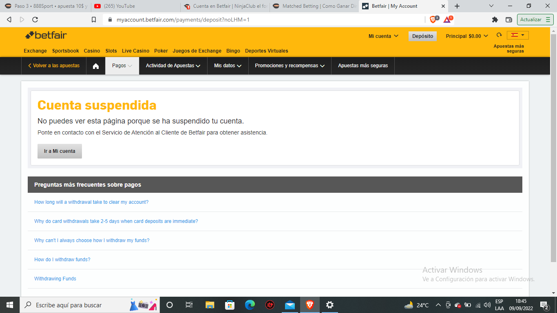Open the Bingo section
Screen dimensions: 557x313
coord(233,51)
